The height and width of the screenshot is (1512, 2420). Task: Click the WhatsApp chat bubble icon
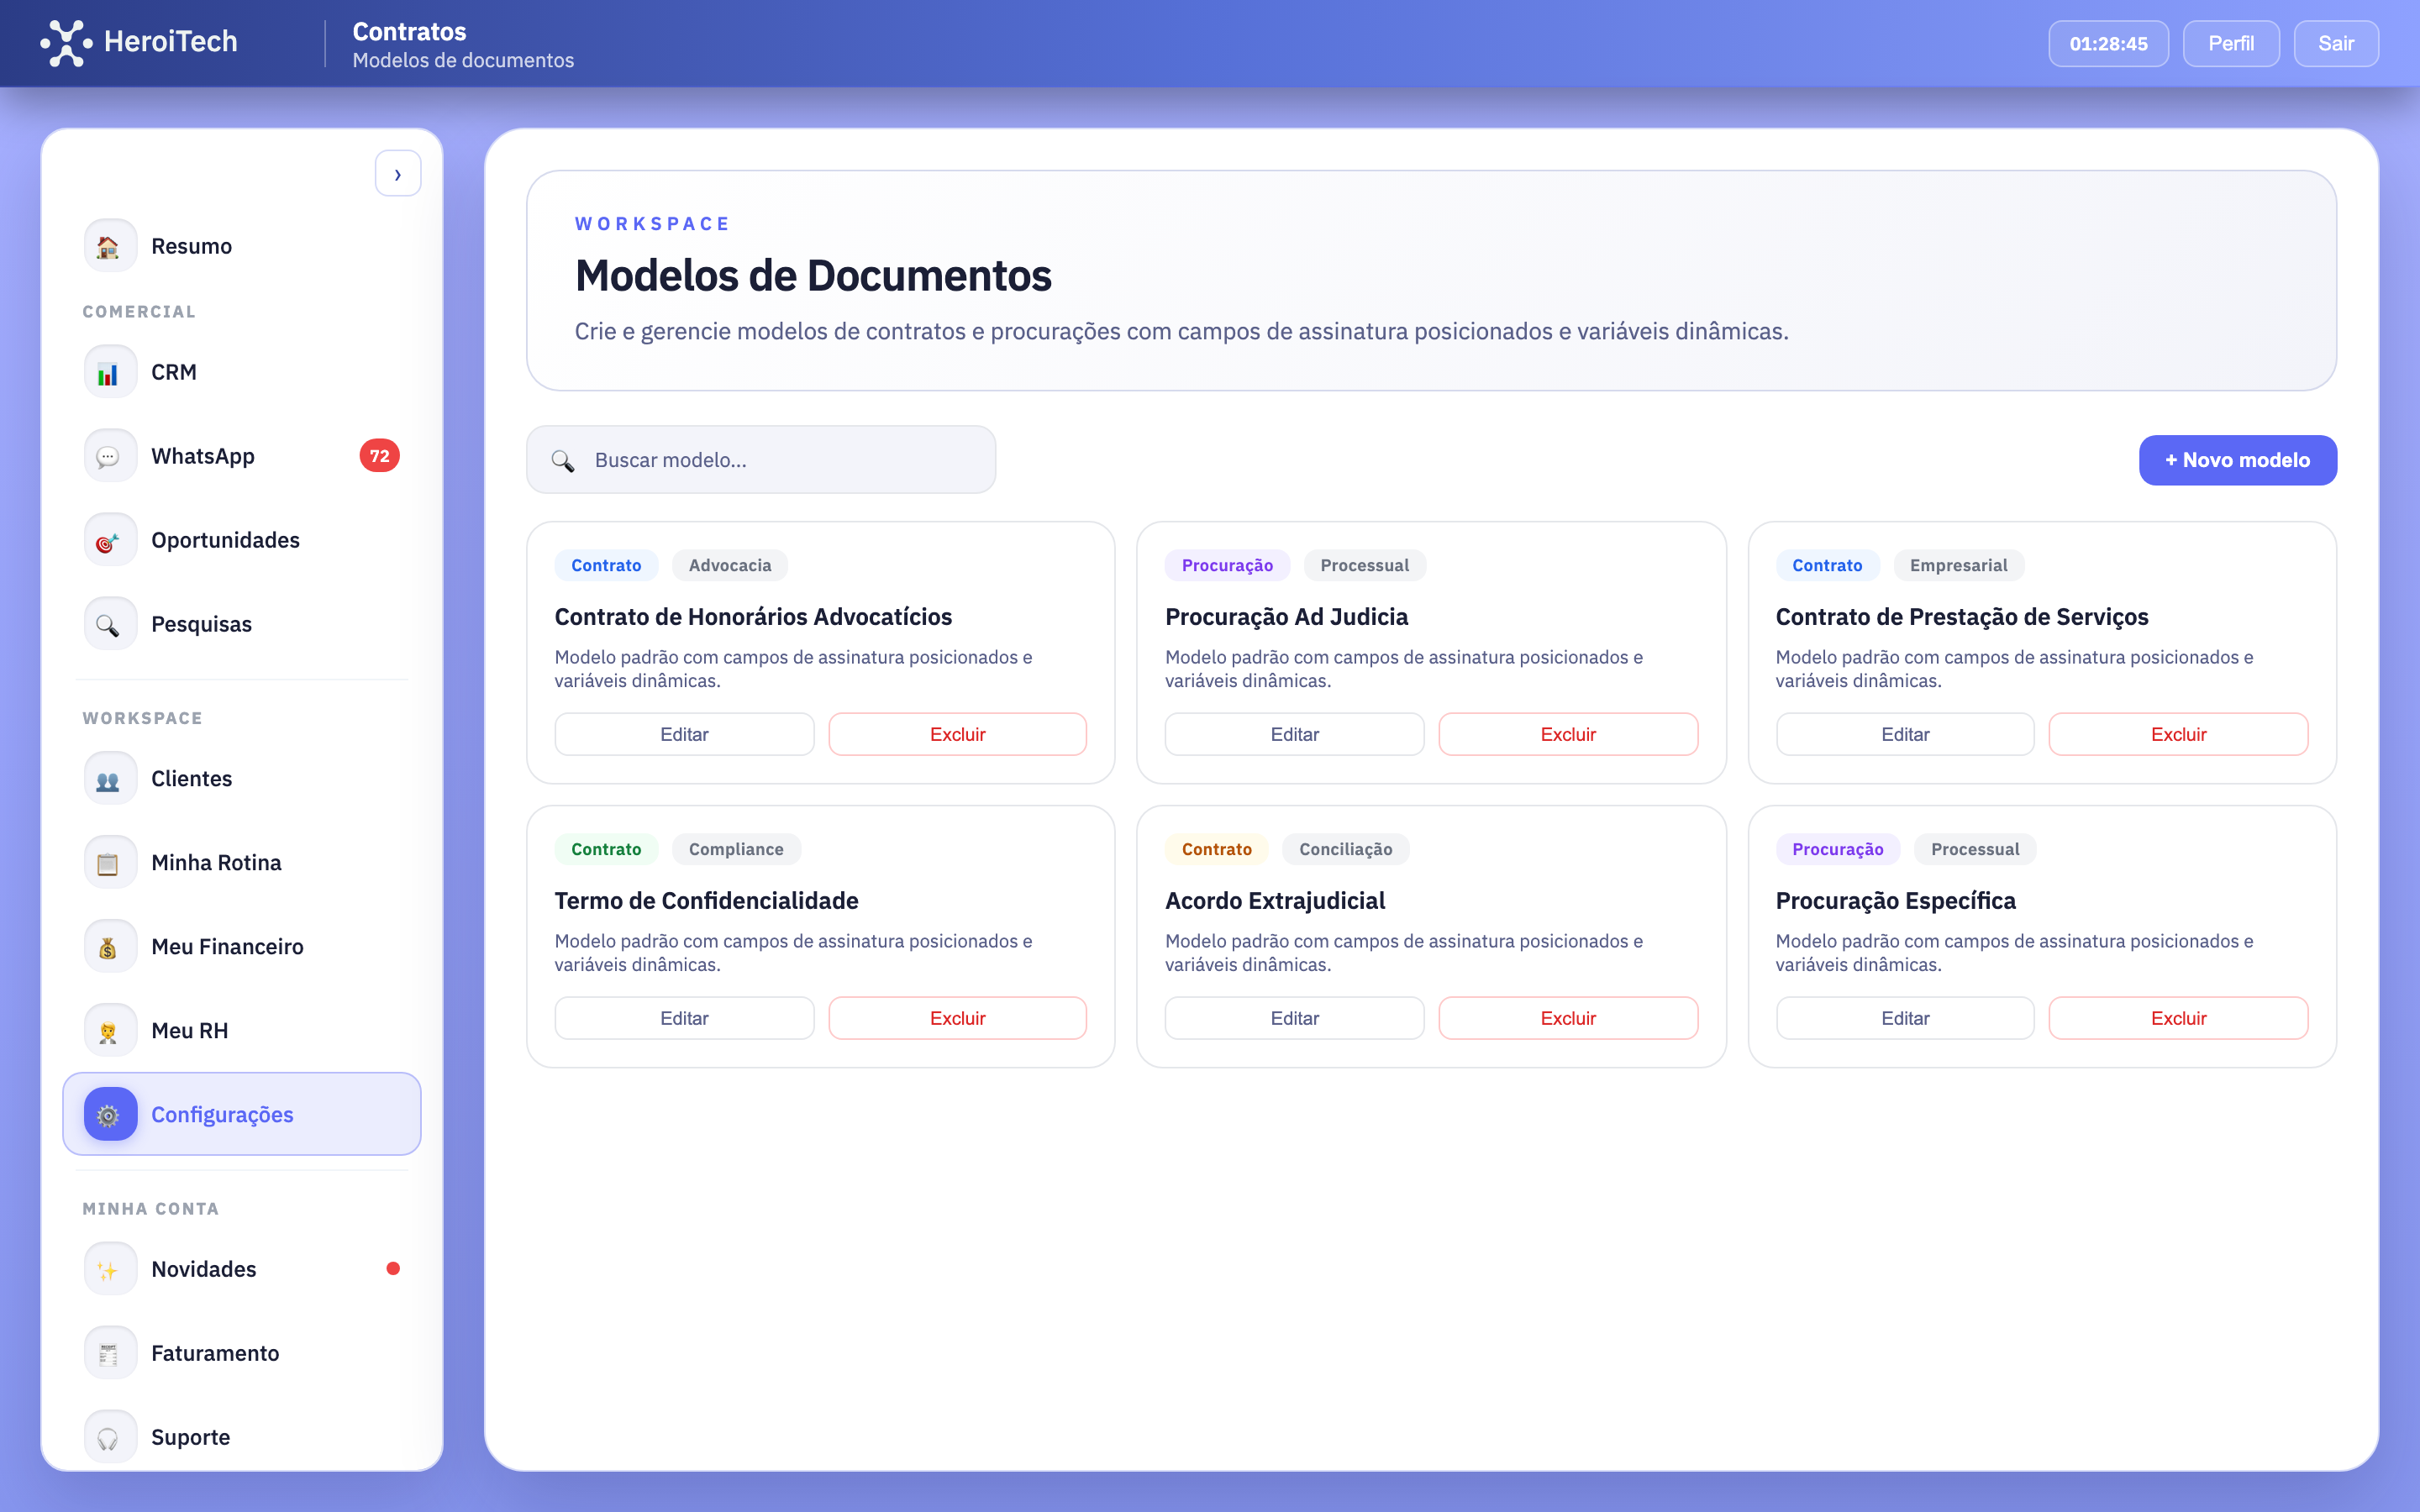(x=109, y=456)
